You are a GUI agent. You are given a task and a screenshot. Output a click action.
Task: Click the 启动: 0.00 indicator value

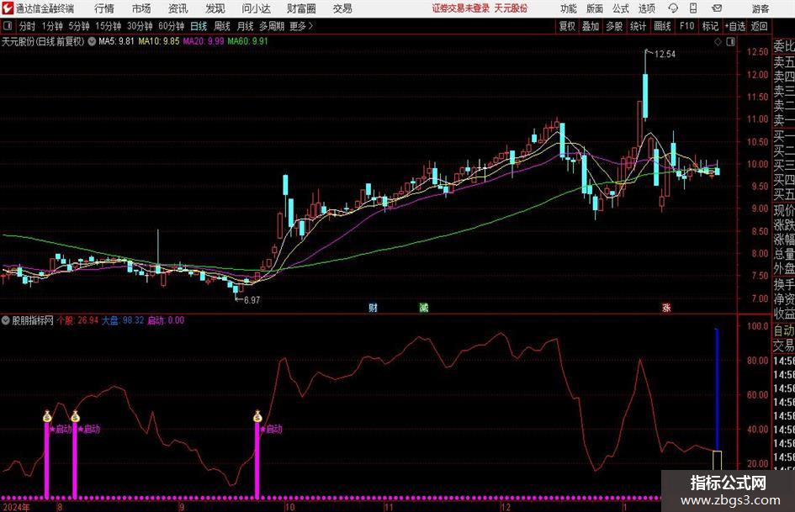[x=166, y=320]
